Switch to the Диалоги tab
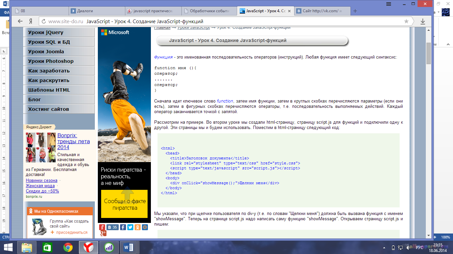 pos(97,11)
